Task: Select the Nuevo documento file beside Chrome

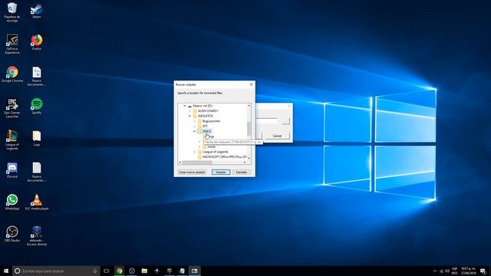Action: (37, 76)
